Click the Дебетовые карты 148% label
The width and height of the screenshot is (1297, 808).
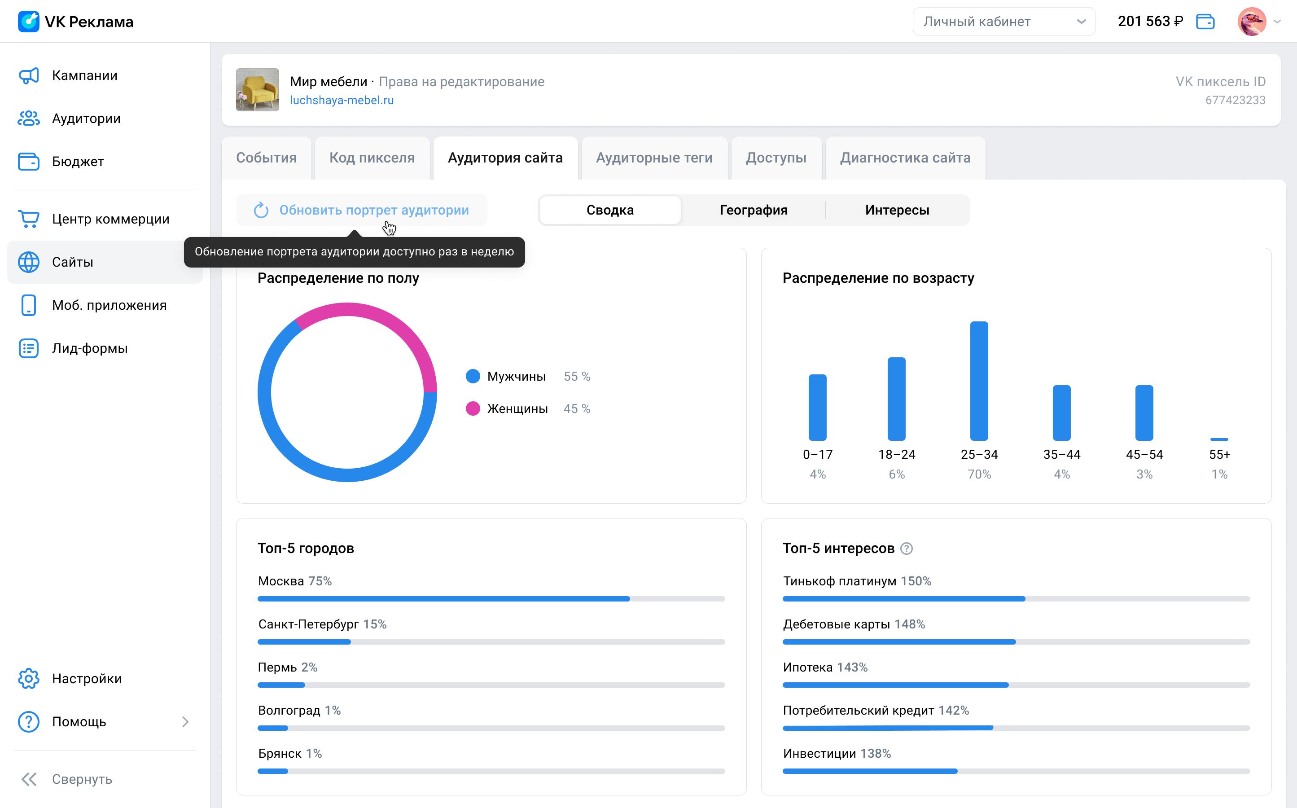(854, 624)
